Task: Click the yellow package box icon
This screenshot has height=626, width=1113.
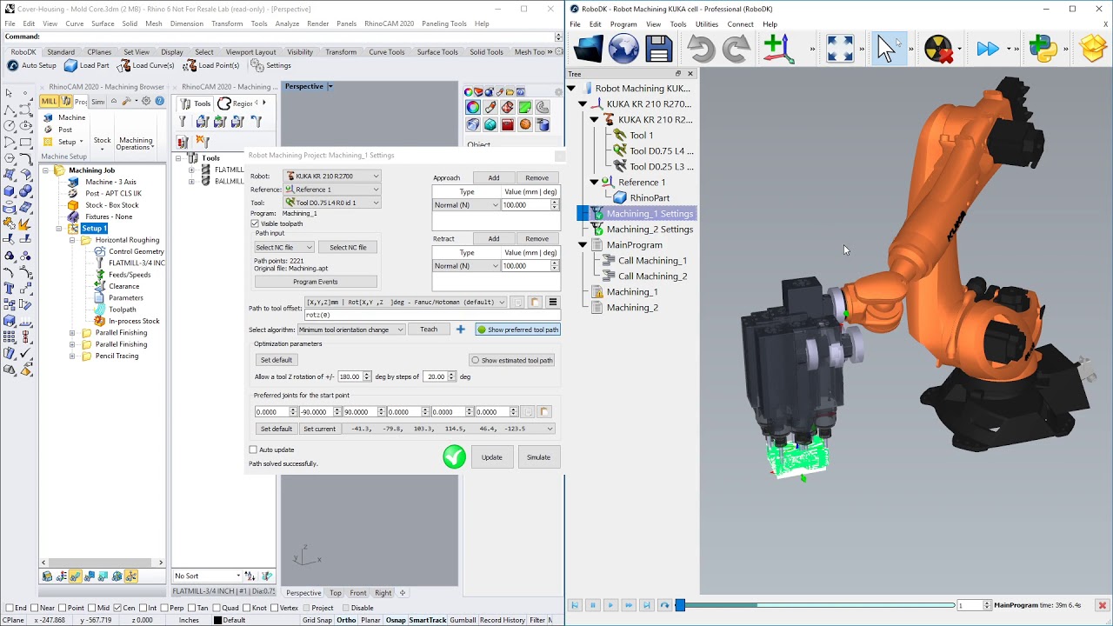Action: 1096,49
